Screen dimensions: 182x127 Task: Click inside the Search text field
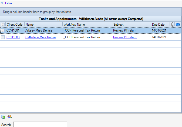(40, 124)
